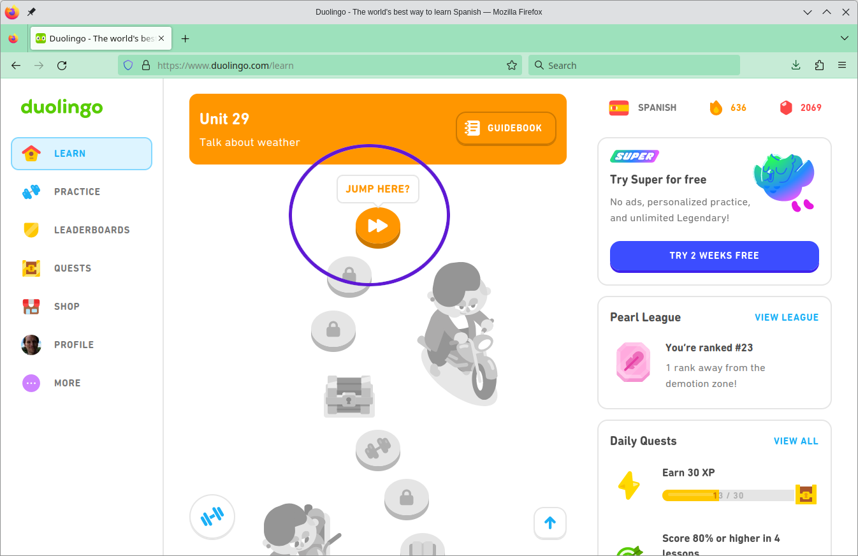Click View All daily quests link
858x556 pixels.
796,441
